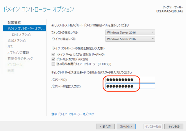Click the 読み取り専用ドメイン コントローラー (RODC) checkbox

pyautogui.click(x=53, y=64)
